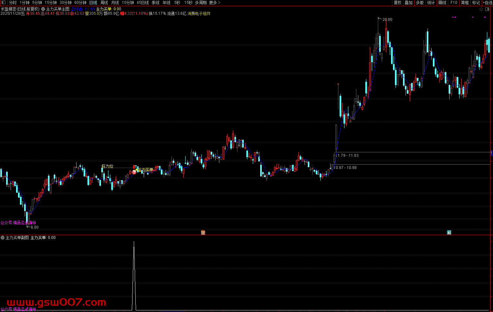Screen dimensions: 493x312
Task: Expand the 主力买单副图 indicator dropdown
Action: [x=3, y=238]
